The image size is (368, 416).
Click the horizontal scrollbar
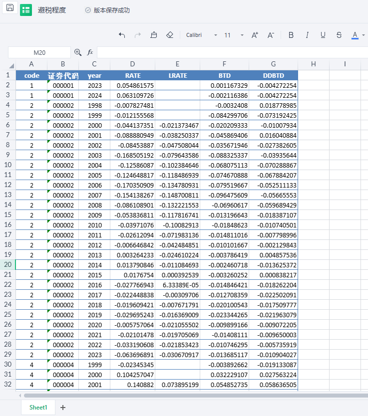[196, 396]
